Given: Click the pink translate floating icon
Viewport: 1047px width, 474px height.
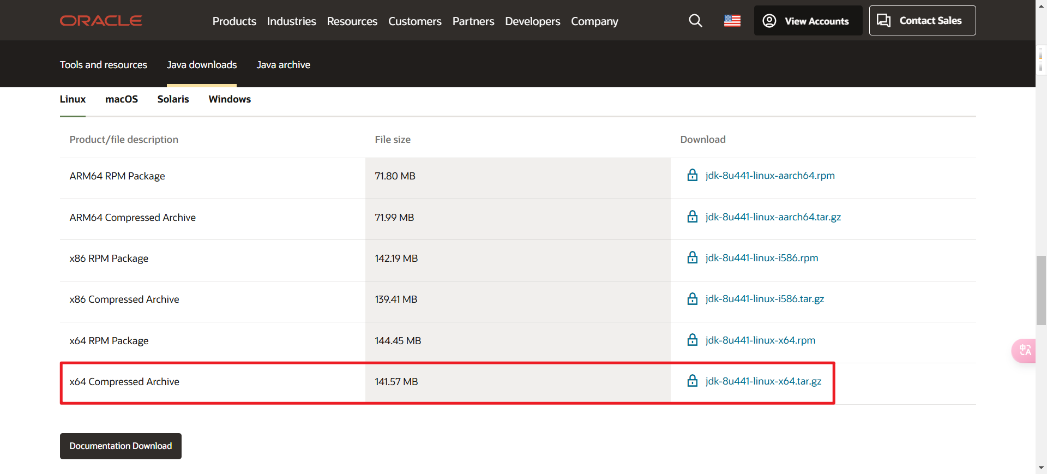Looking at the screenshot, I should (1024, 350).
